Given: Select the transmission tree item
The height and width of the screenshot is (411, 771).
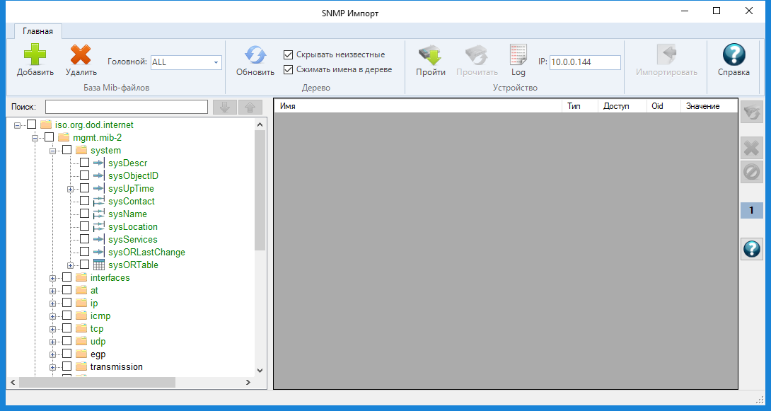Looking at the screenshot, I should 117,366.
